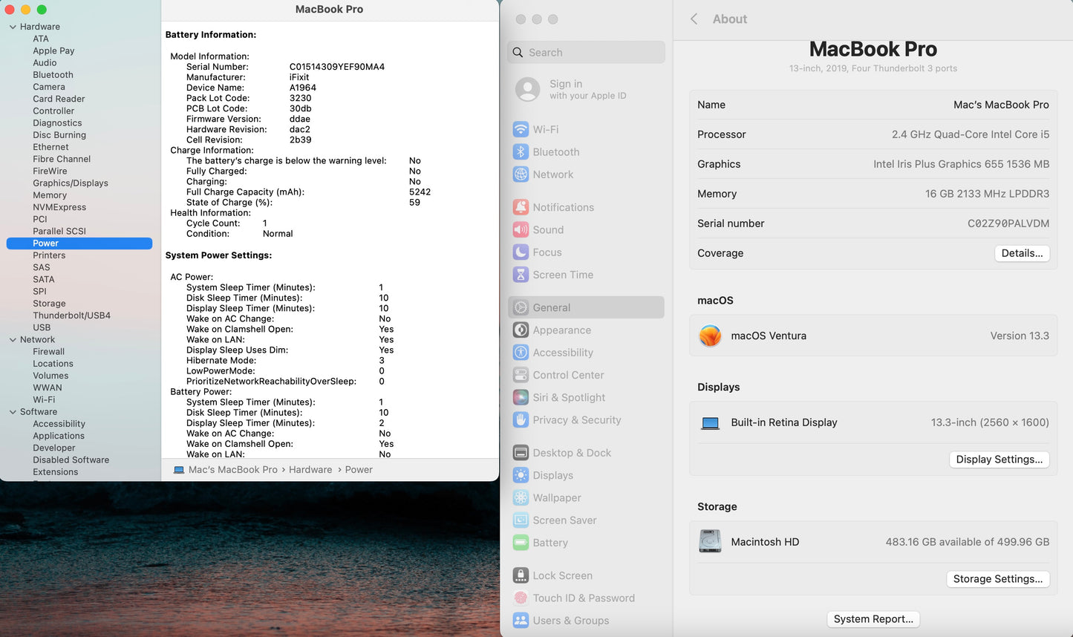This screenshot has height=637, width=1073.
Task: Click the Privacy & Security hand icon
Action: [521, 420]
